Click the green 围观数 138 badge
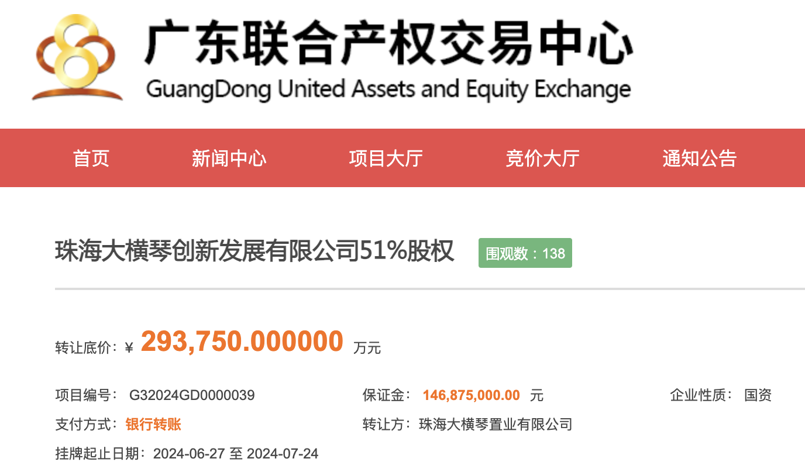The image size is (805, 469). point(525,253)
